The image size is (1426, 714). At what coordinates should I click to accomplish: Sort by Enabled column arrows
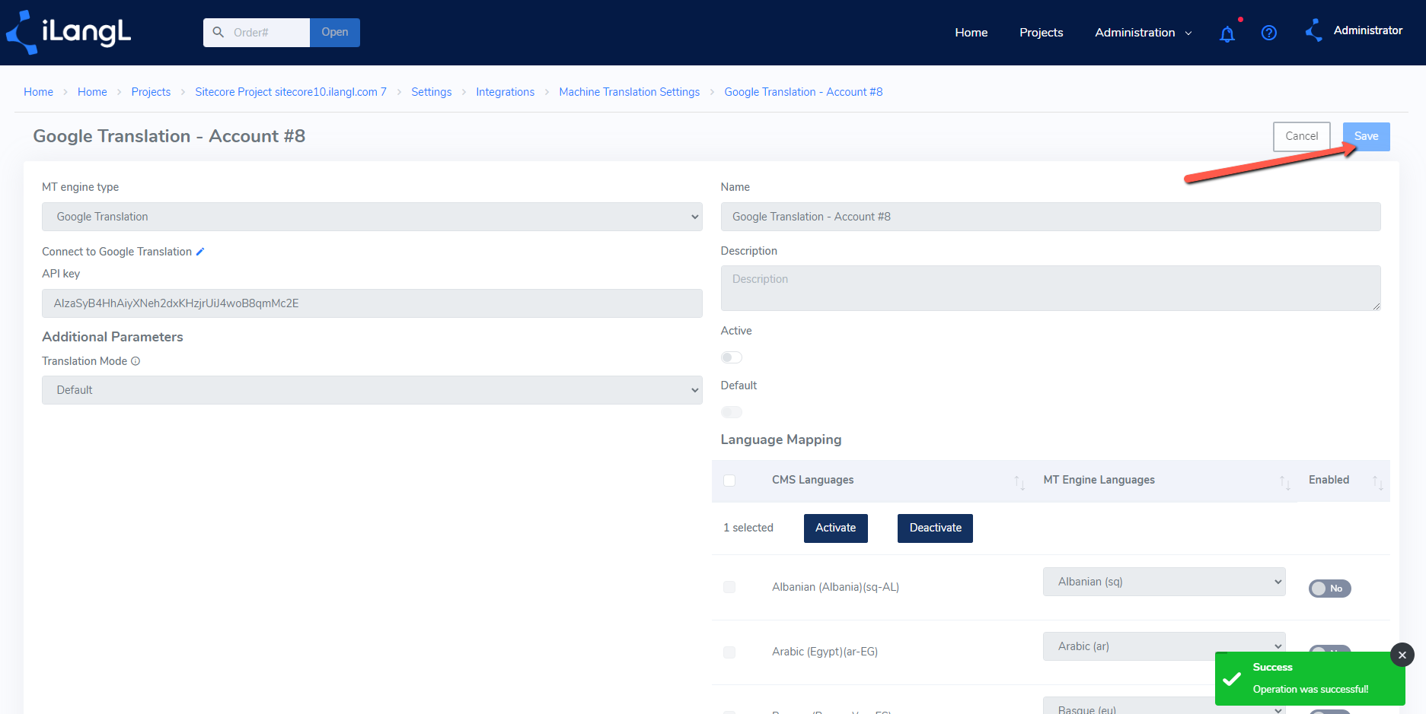[x=1377, y=482]
